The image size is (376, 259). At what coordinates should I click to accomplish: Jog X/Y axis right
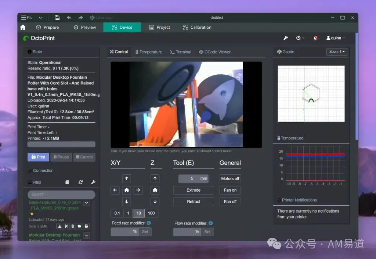click(x=138, y=190)
